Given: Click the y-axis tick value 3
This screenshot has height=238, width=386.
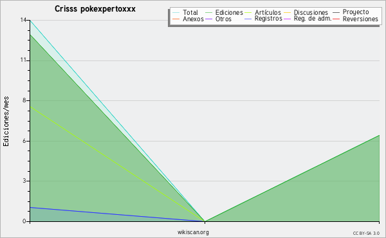Looking at the screenshot, I should [x=24, y=181].
